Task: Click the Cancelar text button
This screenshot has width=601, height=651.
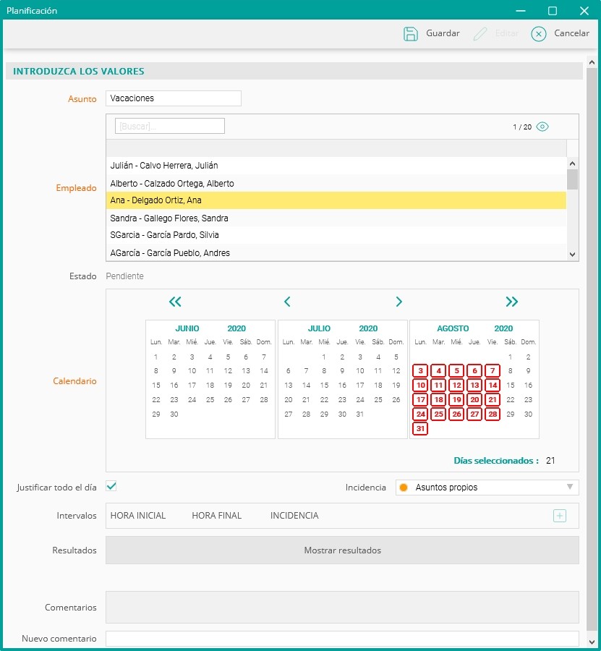Action: pyautogui.click(x=571, y=33)
